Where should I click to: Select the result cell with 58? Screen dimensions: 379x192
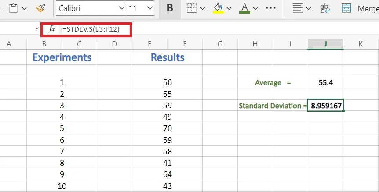(167, 152)
